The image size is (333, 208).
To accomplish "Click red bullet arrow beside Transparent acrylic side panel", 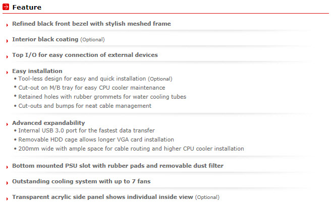I will pyautogui.click(x=7, y=198).
